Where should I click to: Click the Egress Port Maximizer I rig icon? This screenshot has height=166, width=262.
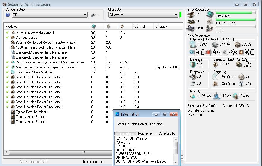tap(13, 112)
